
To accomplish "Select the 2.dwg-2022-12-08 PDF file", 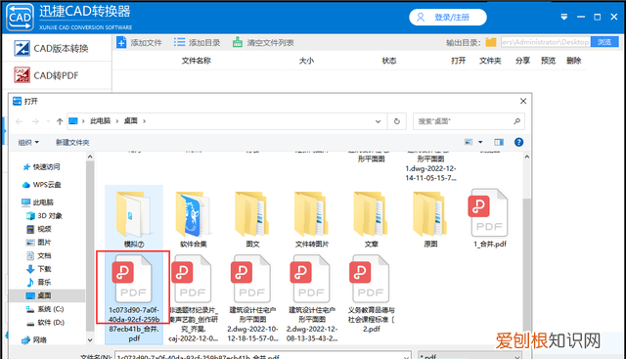I will [x=312, y=298].
